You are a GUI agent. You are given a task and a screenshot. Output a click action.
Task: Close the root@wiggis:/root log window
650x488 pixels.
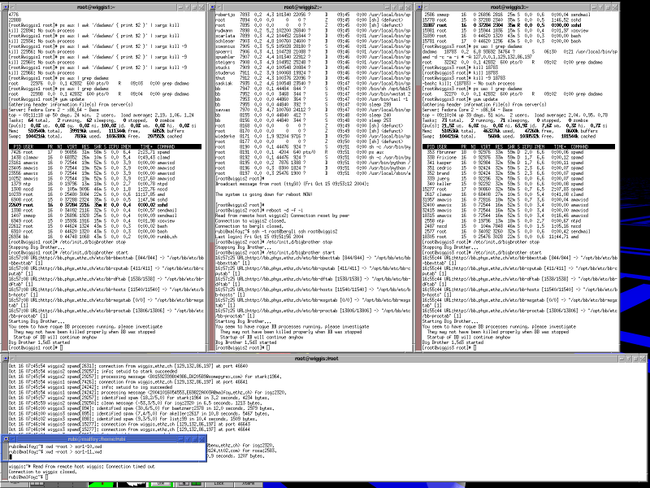point(643,359)
